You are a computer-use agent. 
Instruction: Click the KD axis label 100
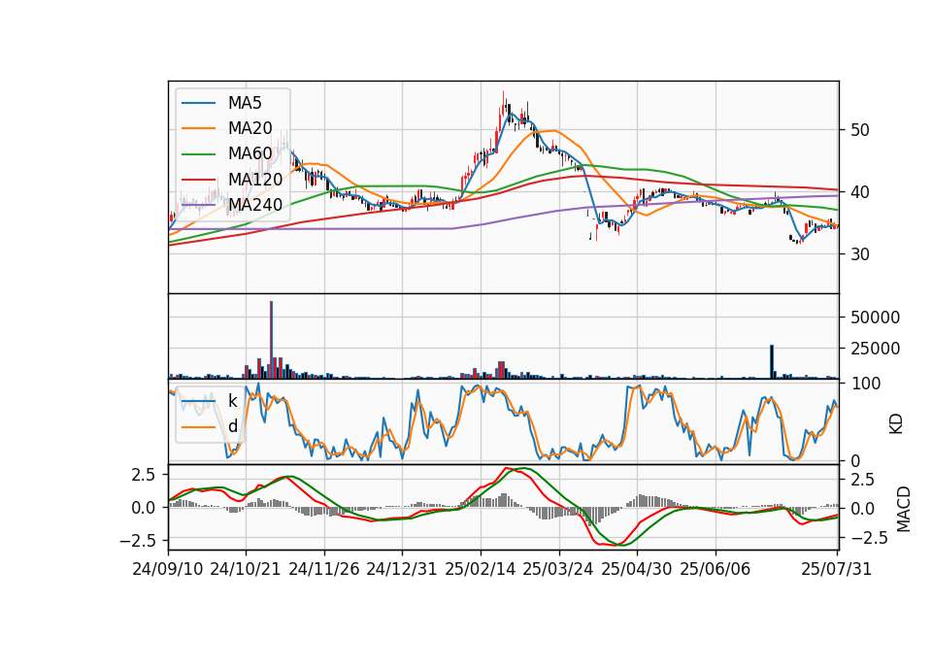(x=865, y=385)
